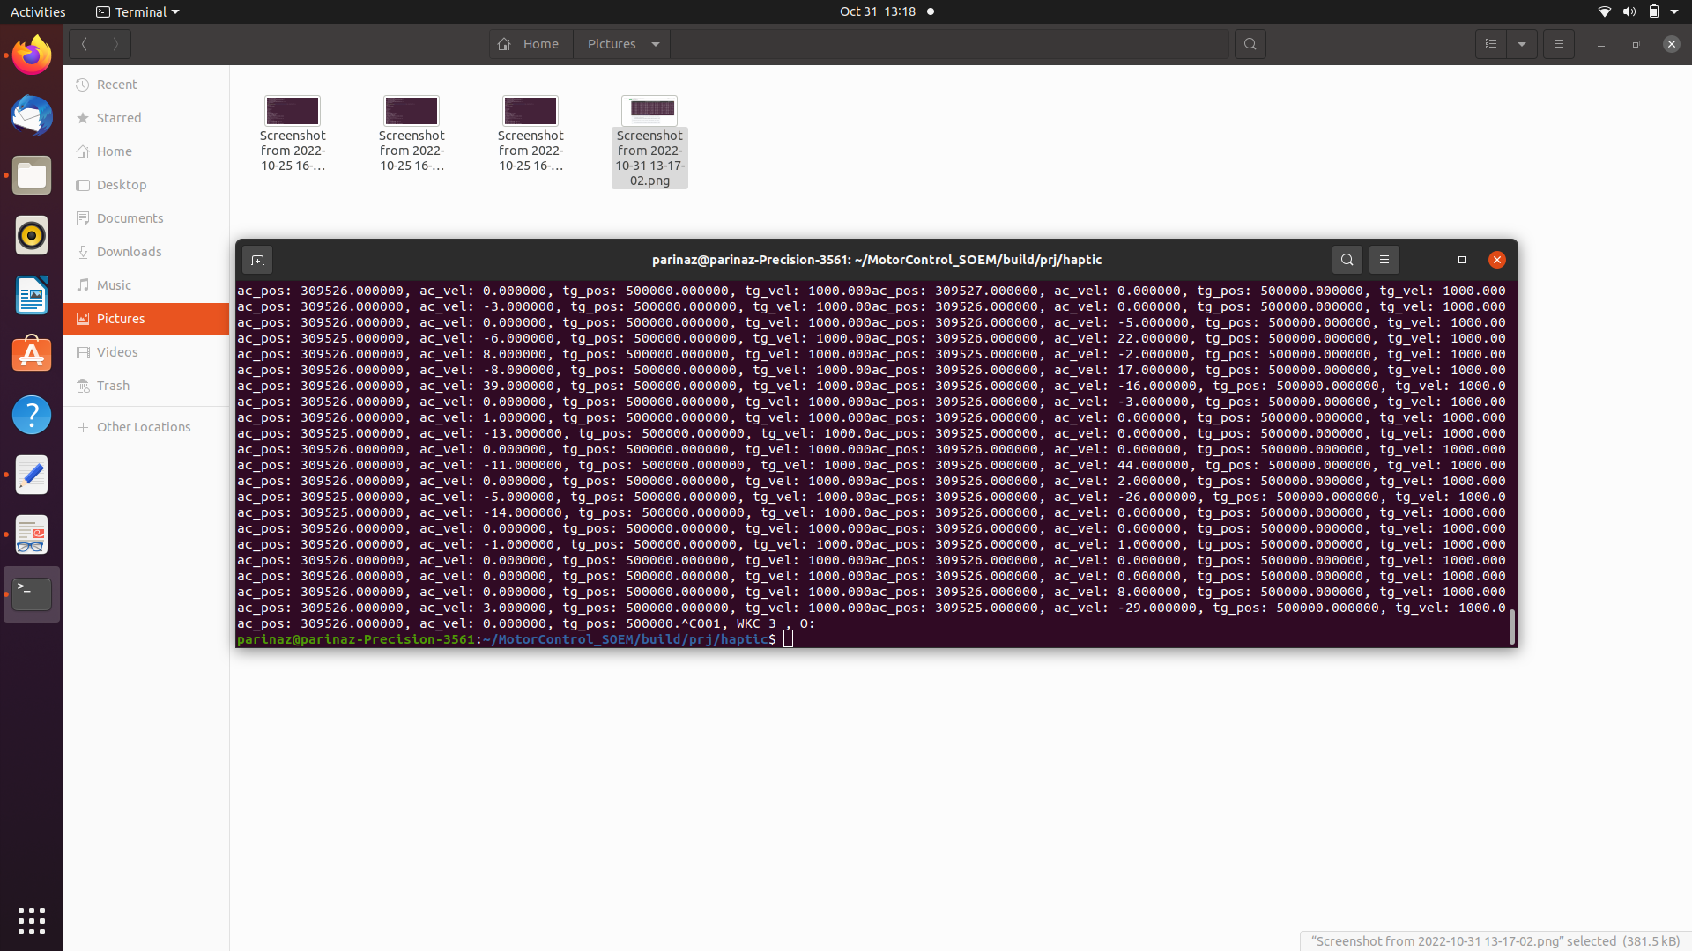Screen dimensions: 1692x951
Task: Launch Firefox from the dock
Action: [x=31, y=55]
